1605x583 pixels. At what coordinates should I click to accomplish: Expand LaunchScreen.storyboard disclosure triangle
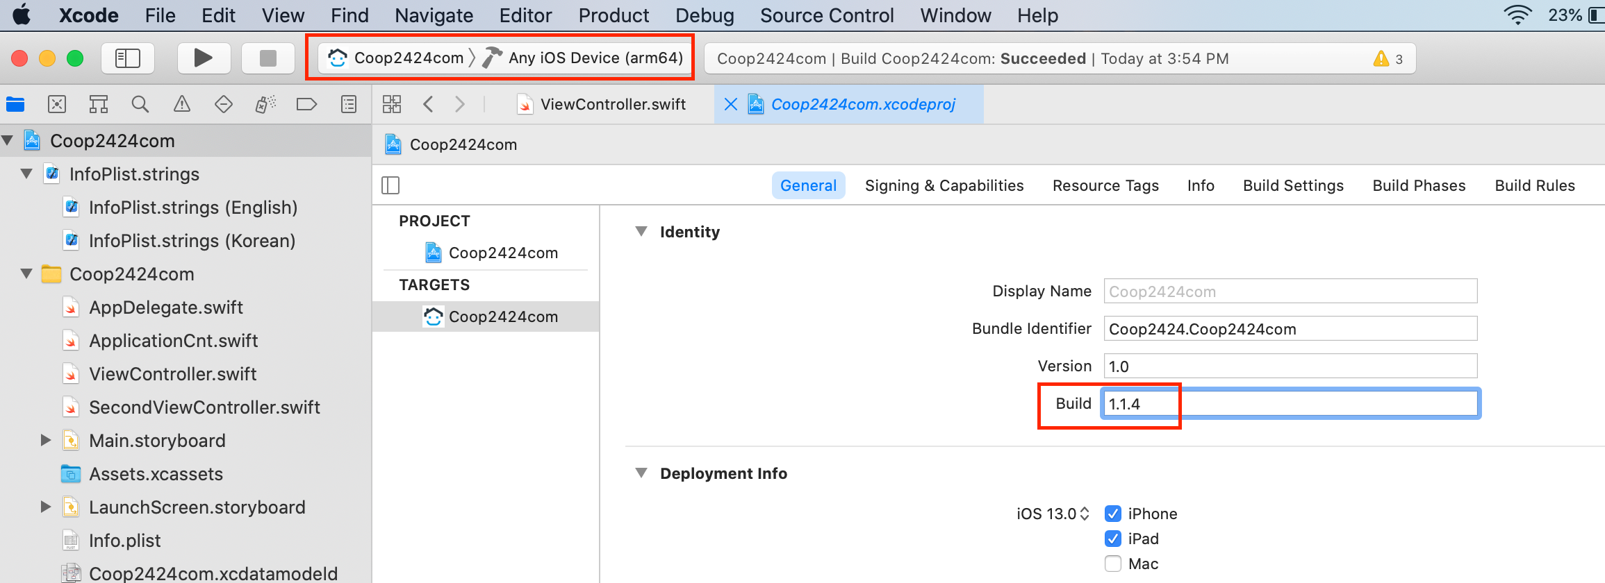coord(46,507)
